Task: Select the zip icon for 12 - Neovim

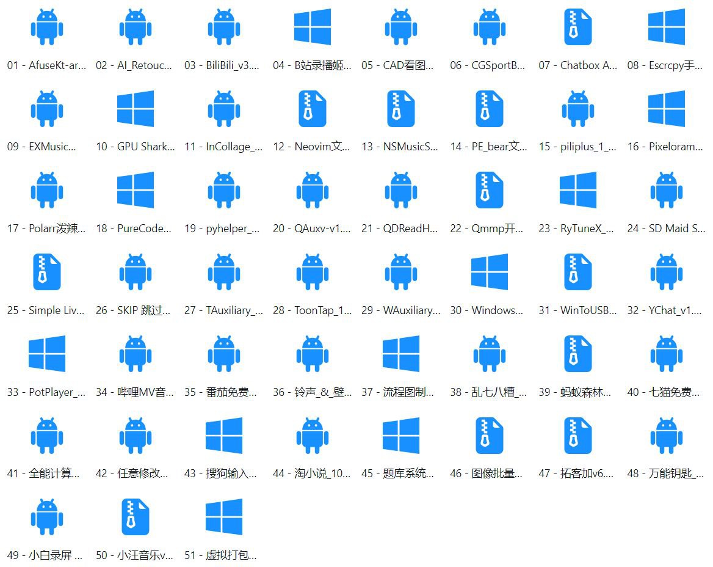Action: [x=313, y=109]
